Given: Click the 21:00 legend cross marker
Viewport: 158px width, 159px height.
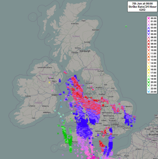Looking at the screenshot, I should pos(149,85).
